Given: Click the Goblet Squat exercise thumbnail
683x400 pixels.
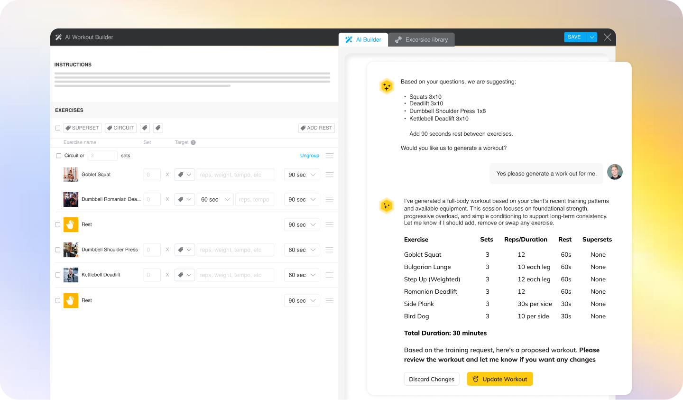Looking at the screenshot, I should (71, 175).
